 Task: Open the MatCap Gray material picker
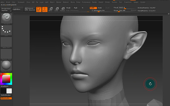[x=6, y=67]
